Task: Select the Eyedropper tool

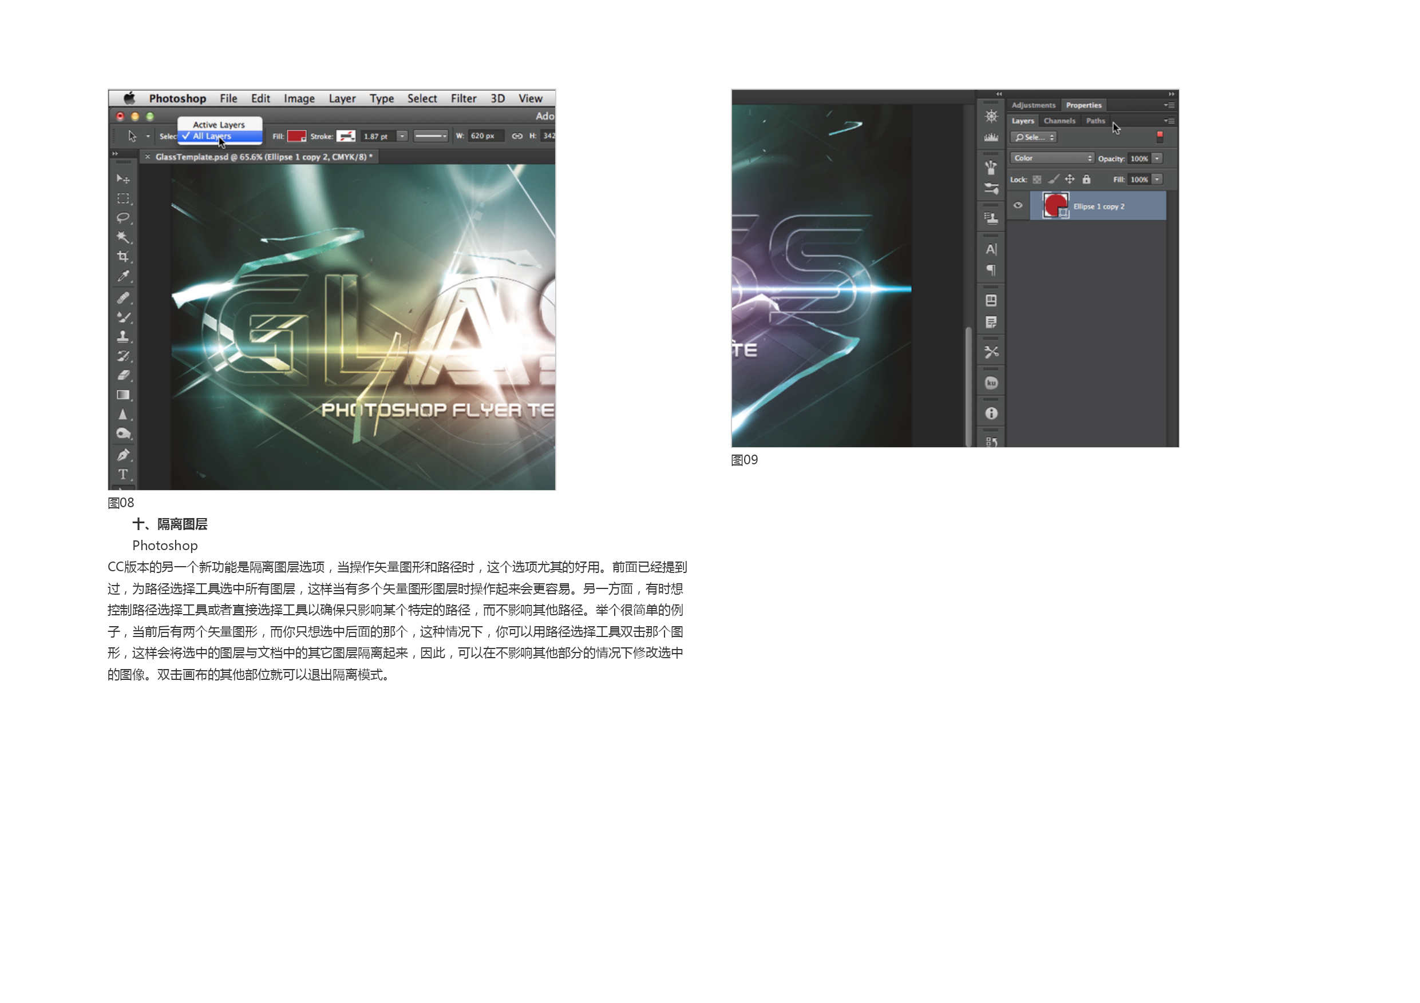Action: tap(123, 276)
